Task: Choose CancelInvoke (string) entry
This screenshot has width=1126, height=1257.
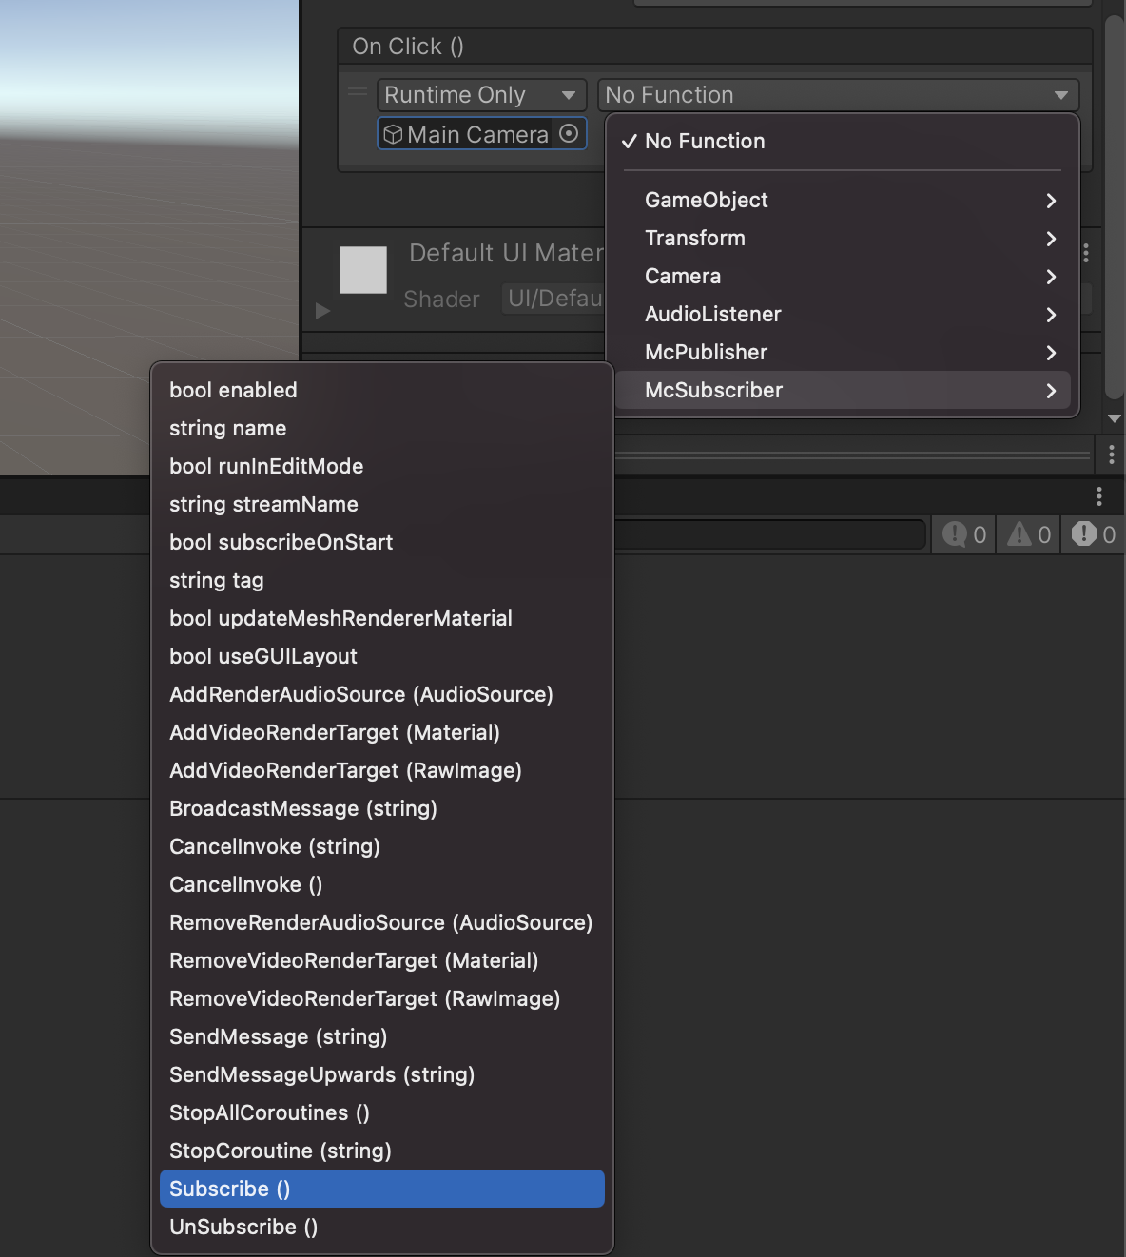Action: [x=382, y=846]
